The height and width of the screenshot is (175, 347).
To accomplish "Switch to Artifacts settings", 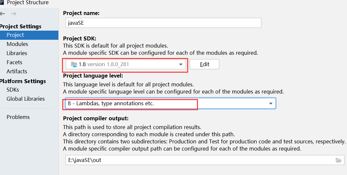I will coord(17,71).
